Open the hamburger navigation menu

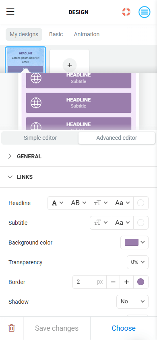(10, 12)
